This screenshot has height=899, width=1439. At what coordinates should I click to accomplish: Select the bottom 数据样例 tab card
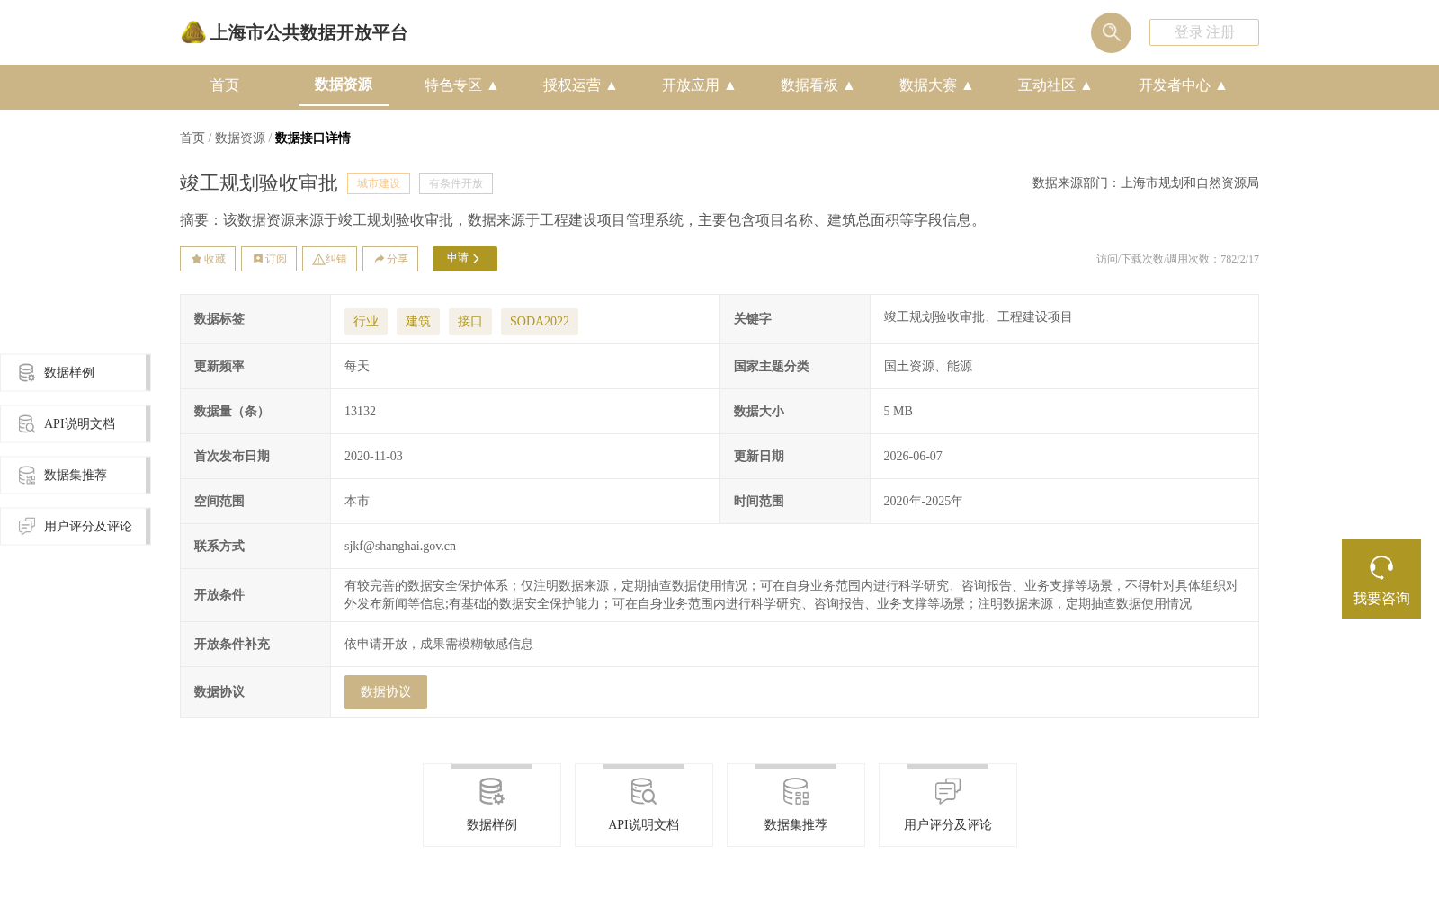[492, 806]
